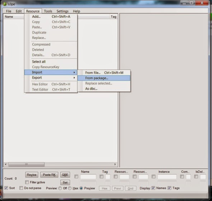Viewport: 212px width, 201px height.
Task: Enable the Instance filter checkbox
Action: [x=153, y=177]
